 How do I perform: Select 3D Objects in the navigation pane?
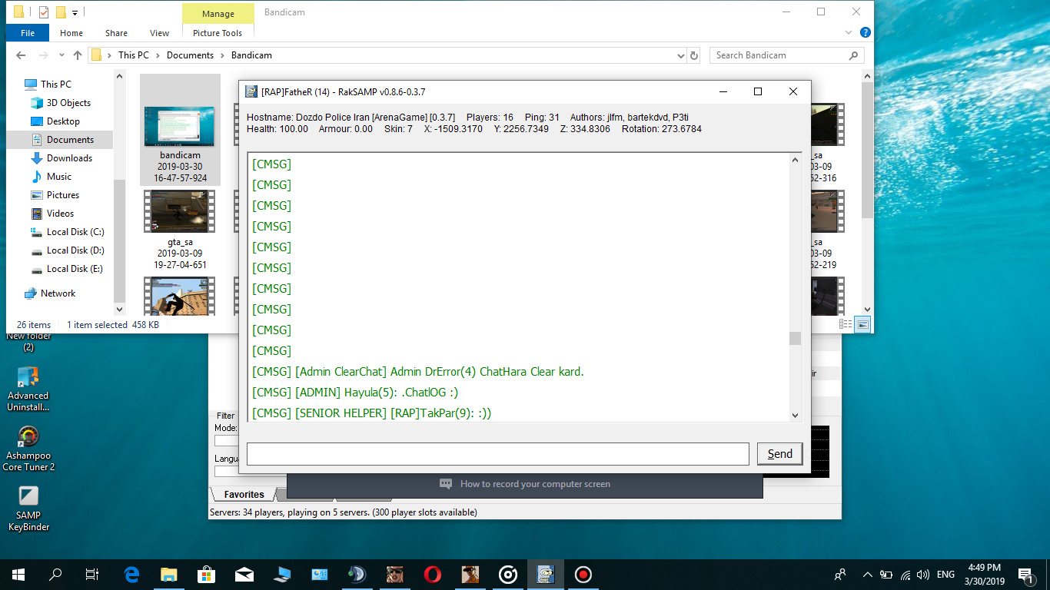click(x=68, y=103)
